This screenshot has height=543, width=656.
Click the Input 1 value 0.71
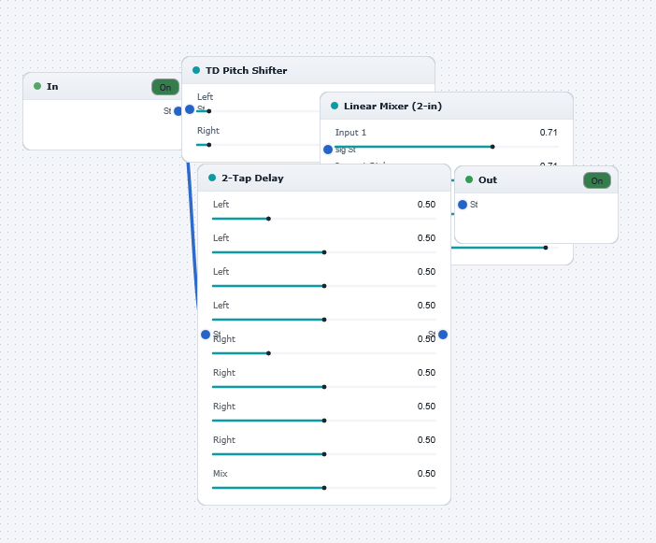(x=549, y=132)
